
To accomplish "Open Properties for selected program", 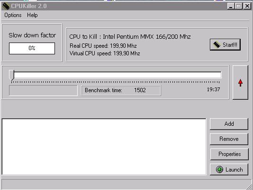I will coord(229,154).
